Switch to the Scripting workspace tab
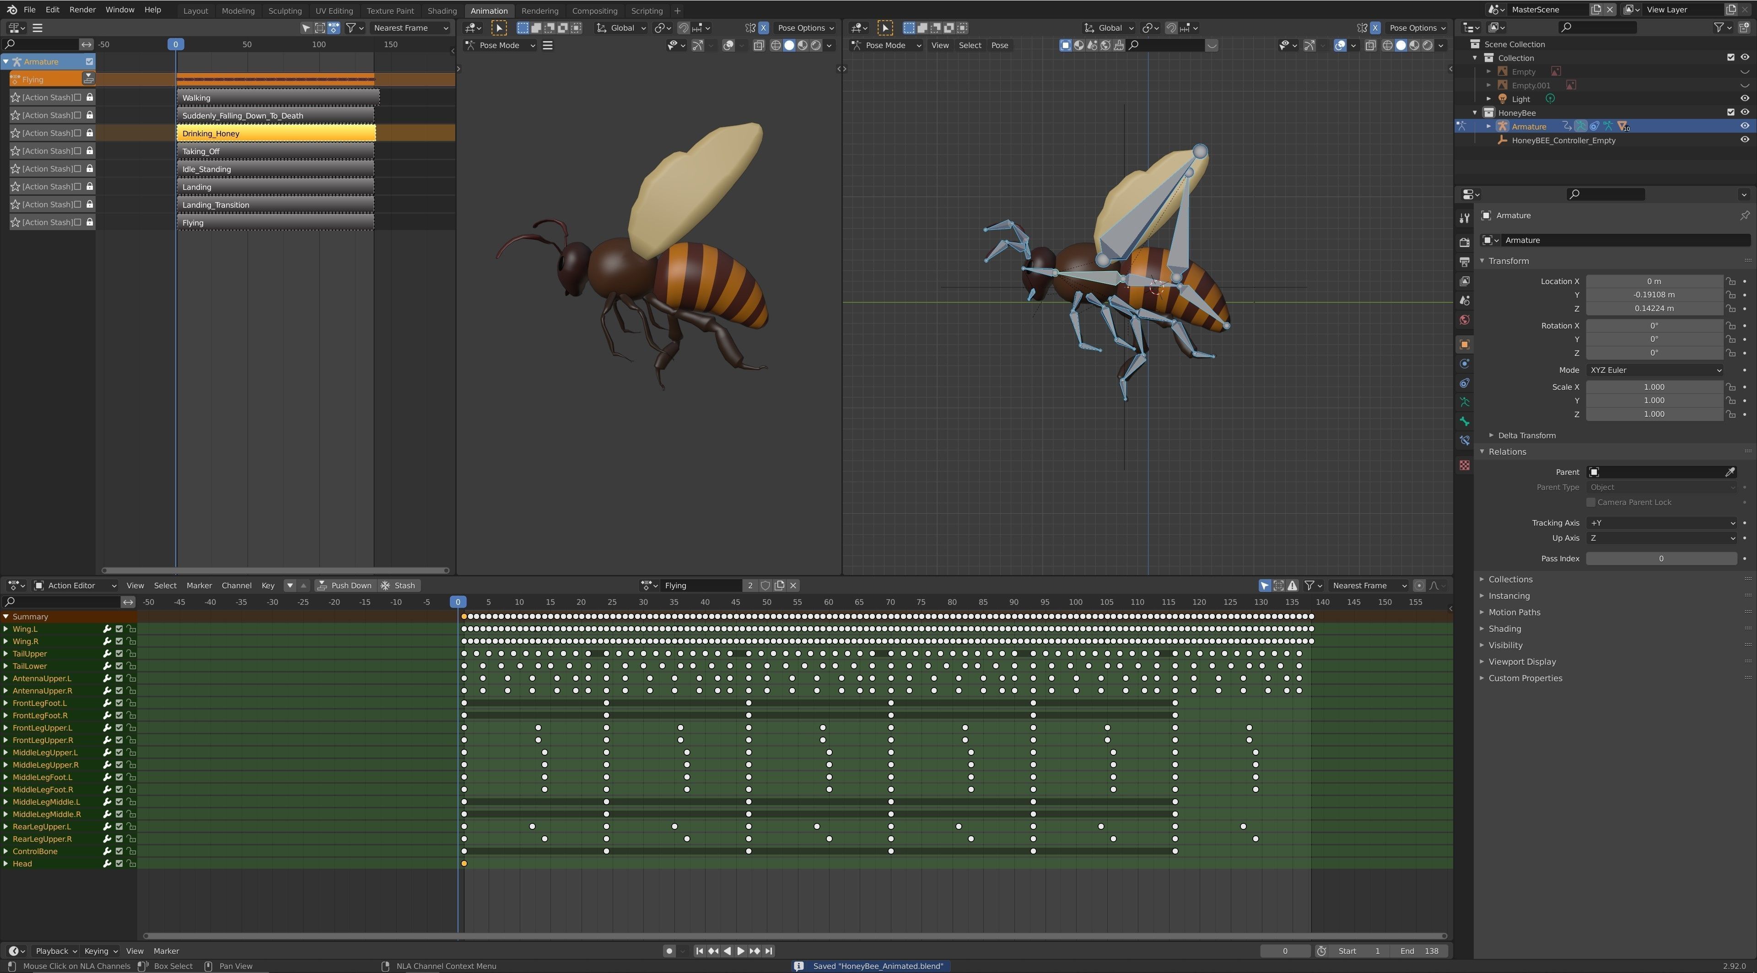The image size is (1757, 973). pyautogui.click(x=647, y=10)
